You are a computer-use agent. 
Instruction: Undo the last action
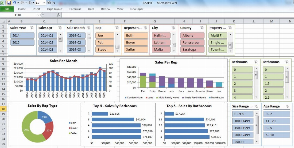[14, 3]
